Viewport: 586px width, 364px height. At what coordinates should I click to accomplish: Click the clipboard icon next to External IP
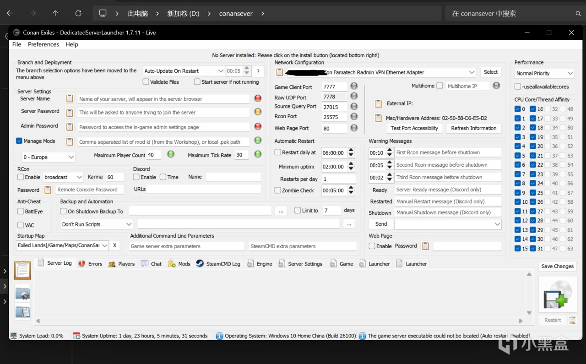(378, 103)
